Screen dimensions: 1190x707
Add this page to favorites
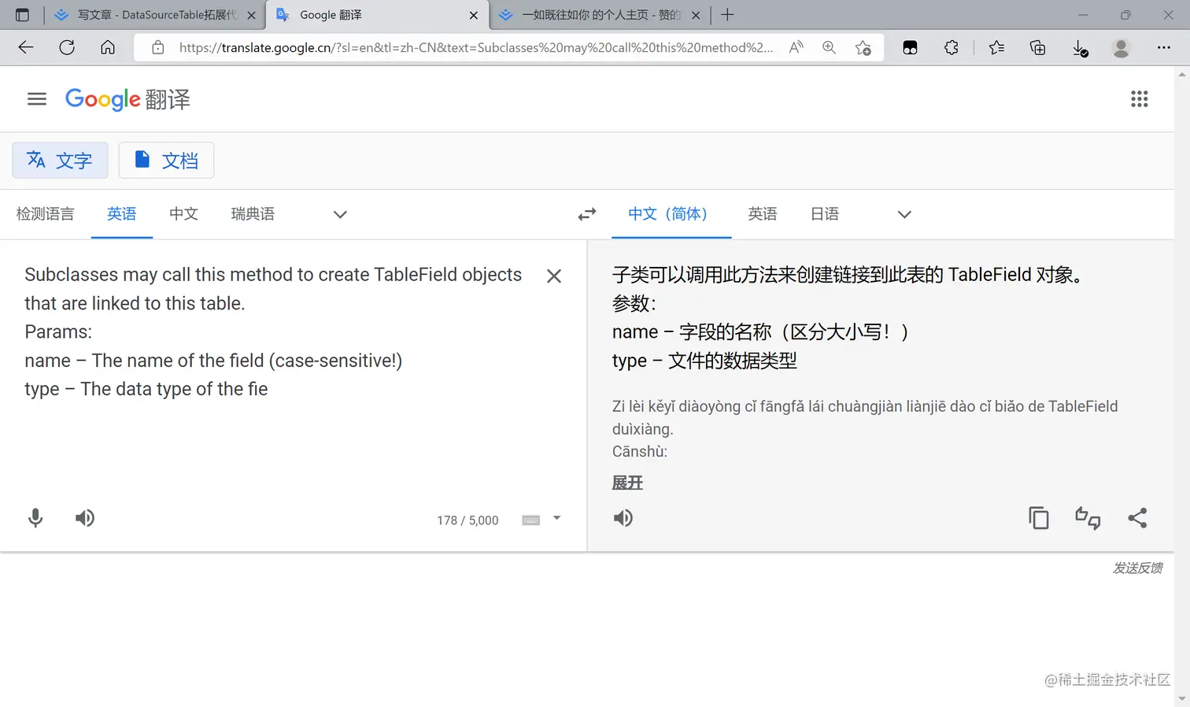(863, 47)
